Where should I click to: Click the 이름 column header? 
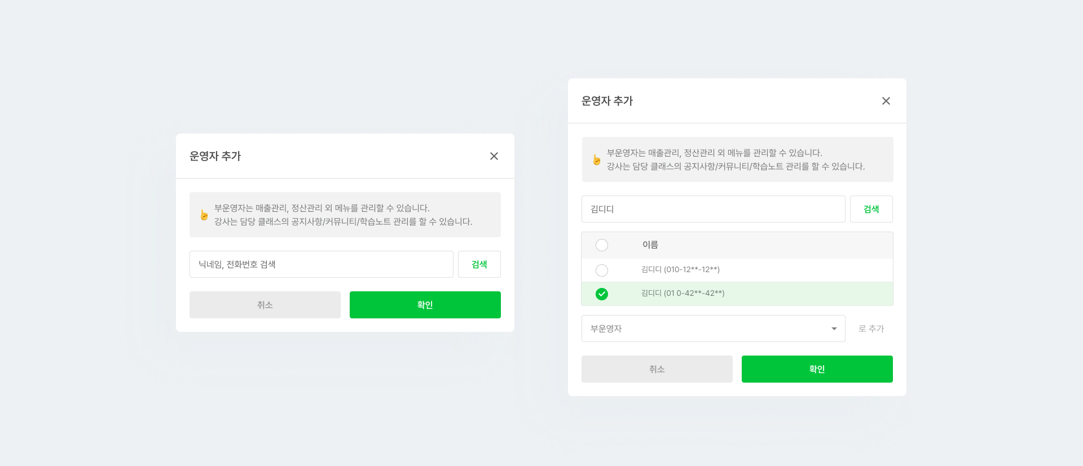click(650, 245)
